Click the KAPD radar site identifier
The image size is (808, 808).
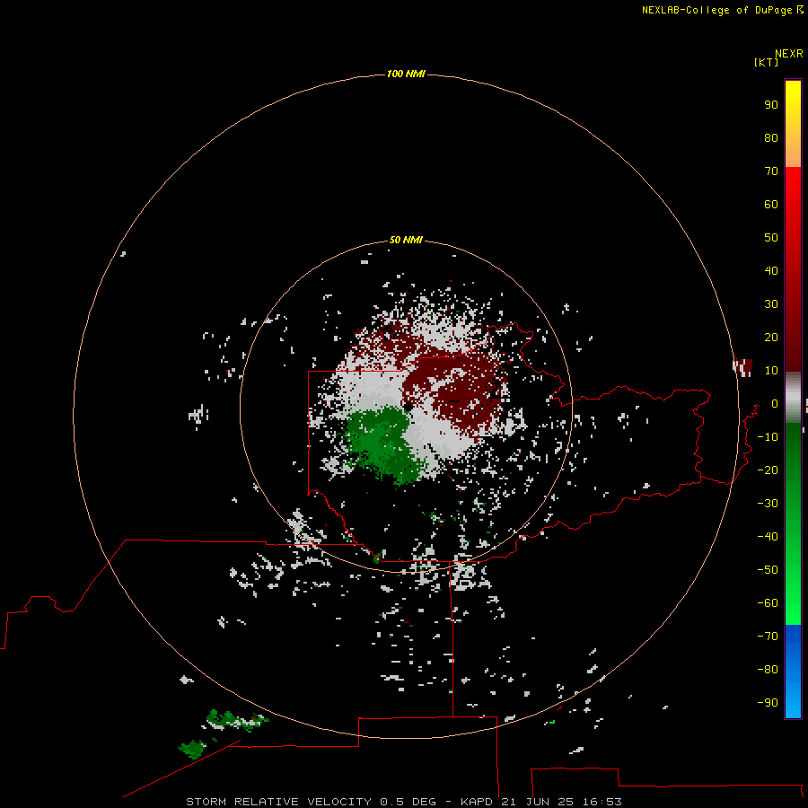tap(476, 802)
